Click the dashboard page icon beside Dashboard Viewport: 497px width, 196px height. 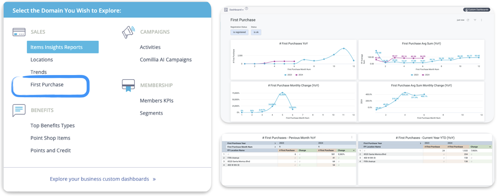[226, 10]
